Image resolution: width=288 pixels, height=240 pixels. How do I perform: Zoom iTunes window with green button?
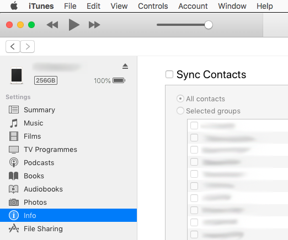tap(31, 25)
